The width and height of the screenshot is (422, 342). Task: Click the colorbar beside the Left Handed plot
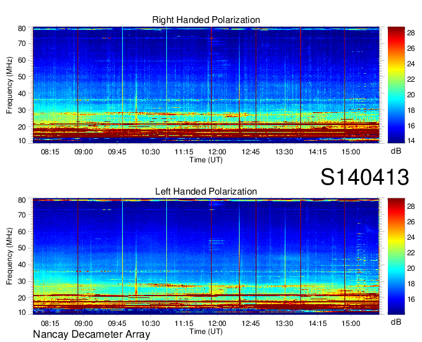coord(396,256)
